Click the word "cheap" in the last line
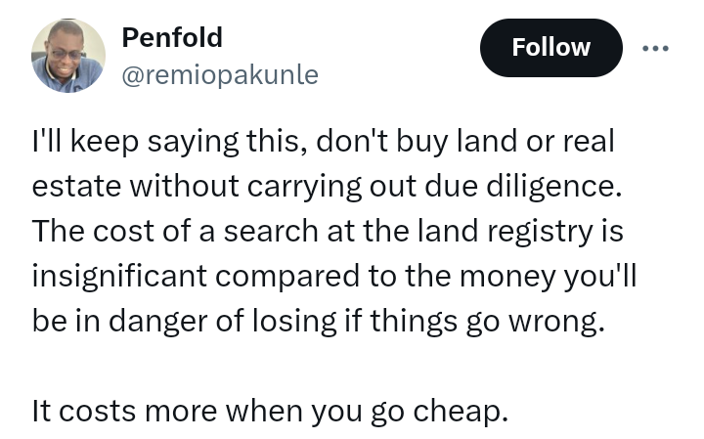This screenshot has height=439, width=704. tap(469, 411)
